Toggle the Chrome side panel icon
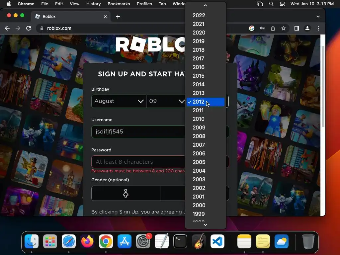This screenshot has width=340, height=255. (x=297, y=29)
